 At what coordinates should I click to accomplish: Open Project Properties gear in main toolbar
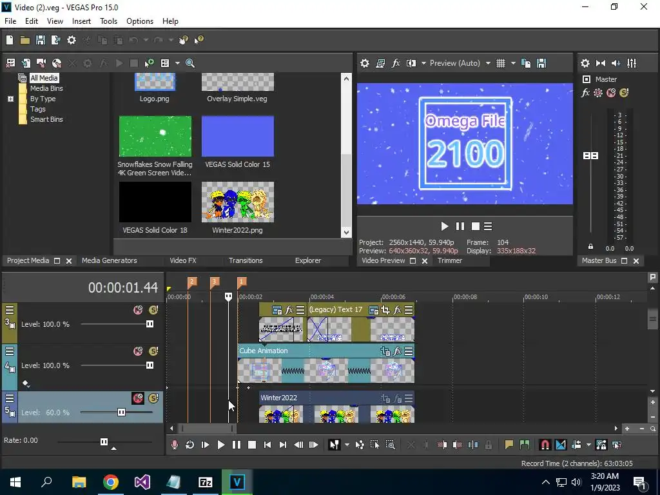tap(72, 40)
